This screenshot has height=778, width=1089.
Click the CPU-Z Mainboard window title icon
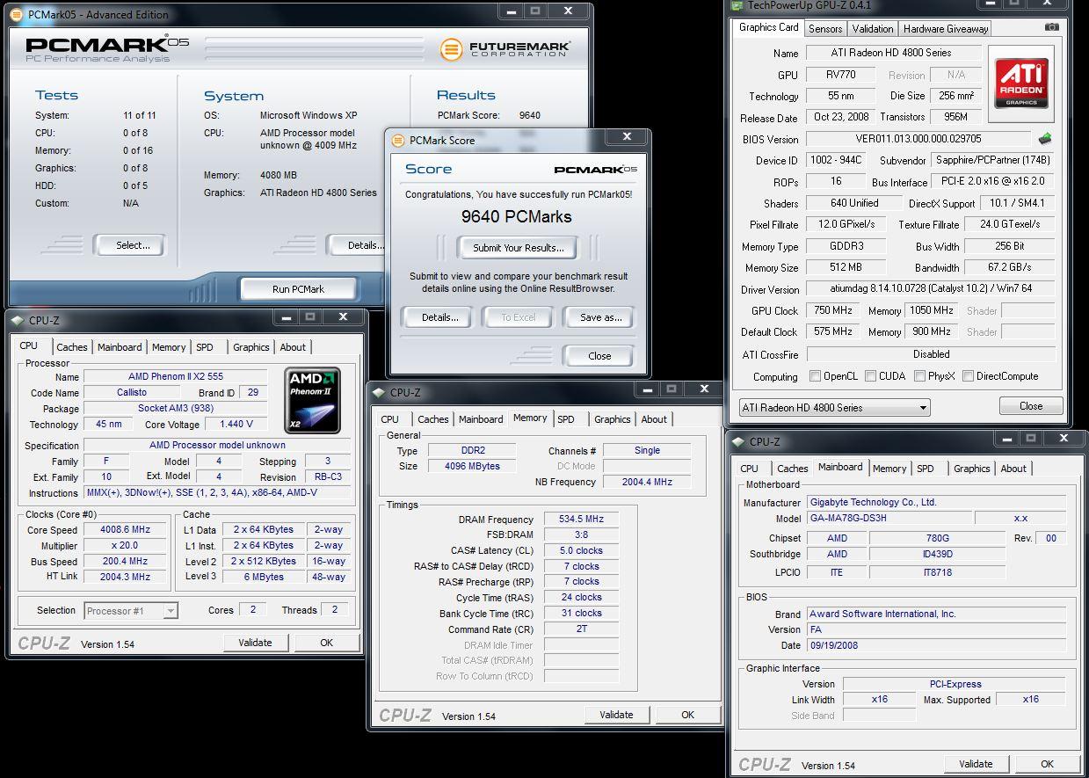[x=739, y=442]
